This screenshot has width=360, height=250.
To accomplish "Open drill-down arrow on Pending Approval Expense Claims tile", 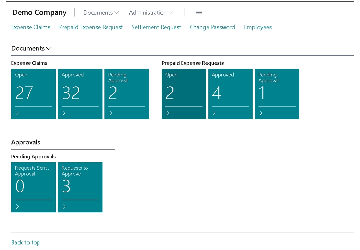I will click(111, 113).
